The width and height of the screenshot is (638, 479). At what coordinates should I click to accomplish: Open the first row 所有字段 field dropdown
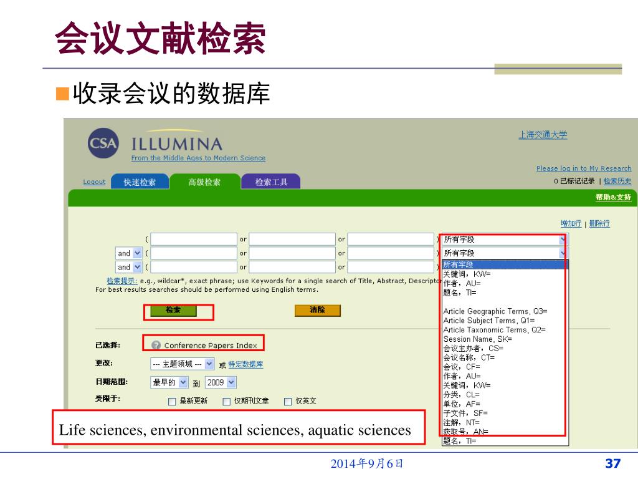563,239
